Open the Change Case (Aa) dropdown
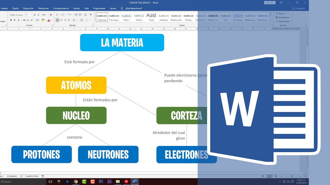Screen dimensions: 330x185 44,15
